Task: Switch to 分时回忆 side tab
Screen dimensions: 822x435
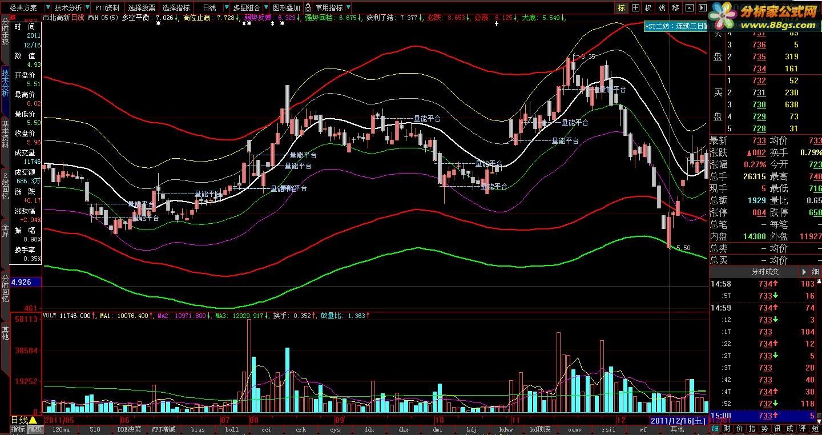Action: pos(5,289)
